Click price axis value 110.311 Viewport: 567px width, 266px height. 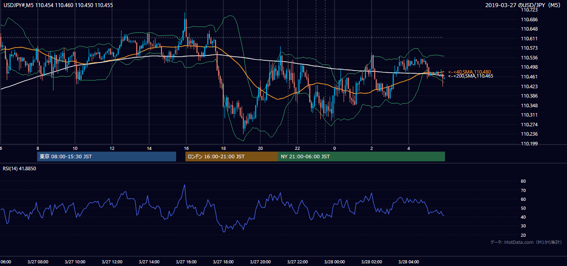point(529,115)
